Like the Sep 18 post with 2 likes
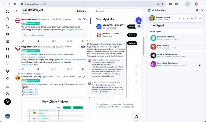Image resolution: width=206 pixels, height=122 pixels. coord(54,69)
